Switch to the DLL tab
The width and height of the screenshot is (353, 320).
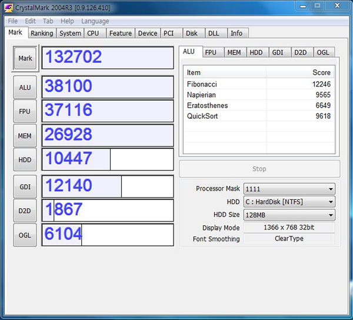pos(216,34)
